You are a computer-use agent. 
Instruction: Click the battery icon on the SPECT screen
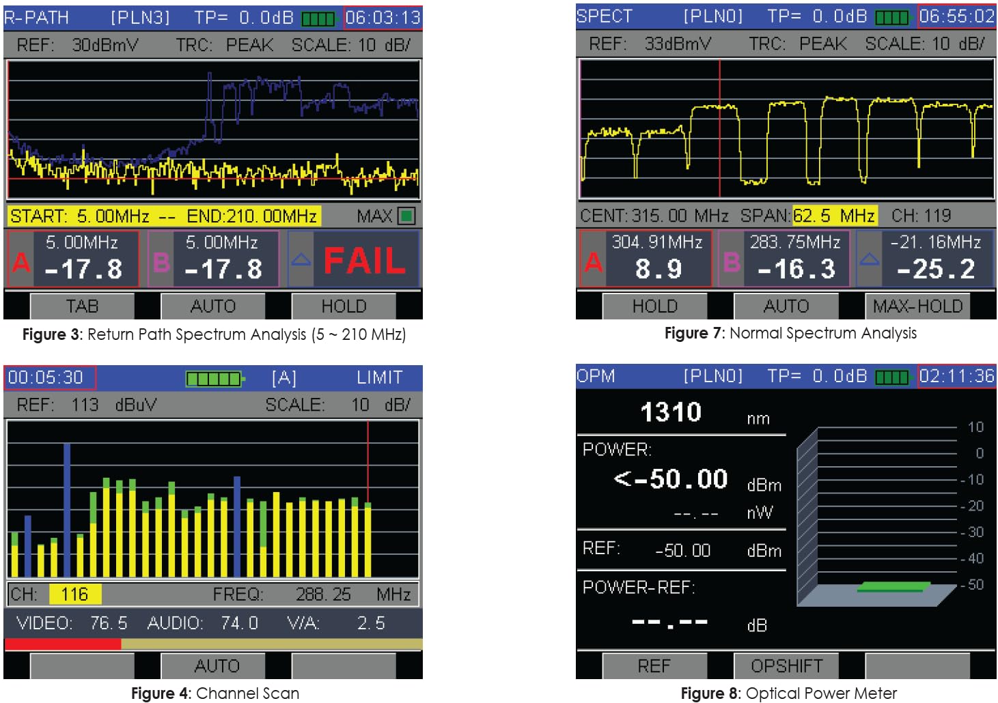click(893, 17)
